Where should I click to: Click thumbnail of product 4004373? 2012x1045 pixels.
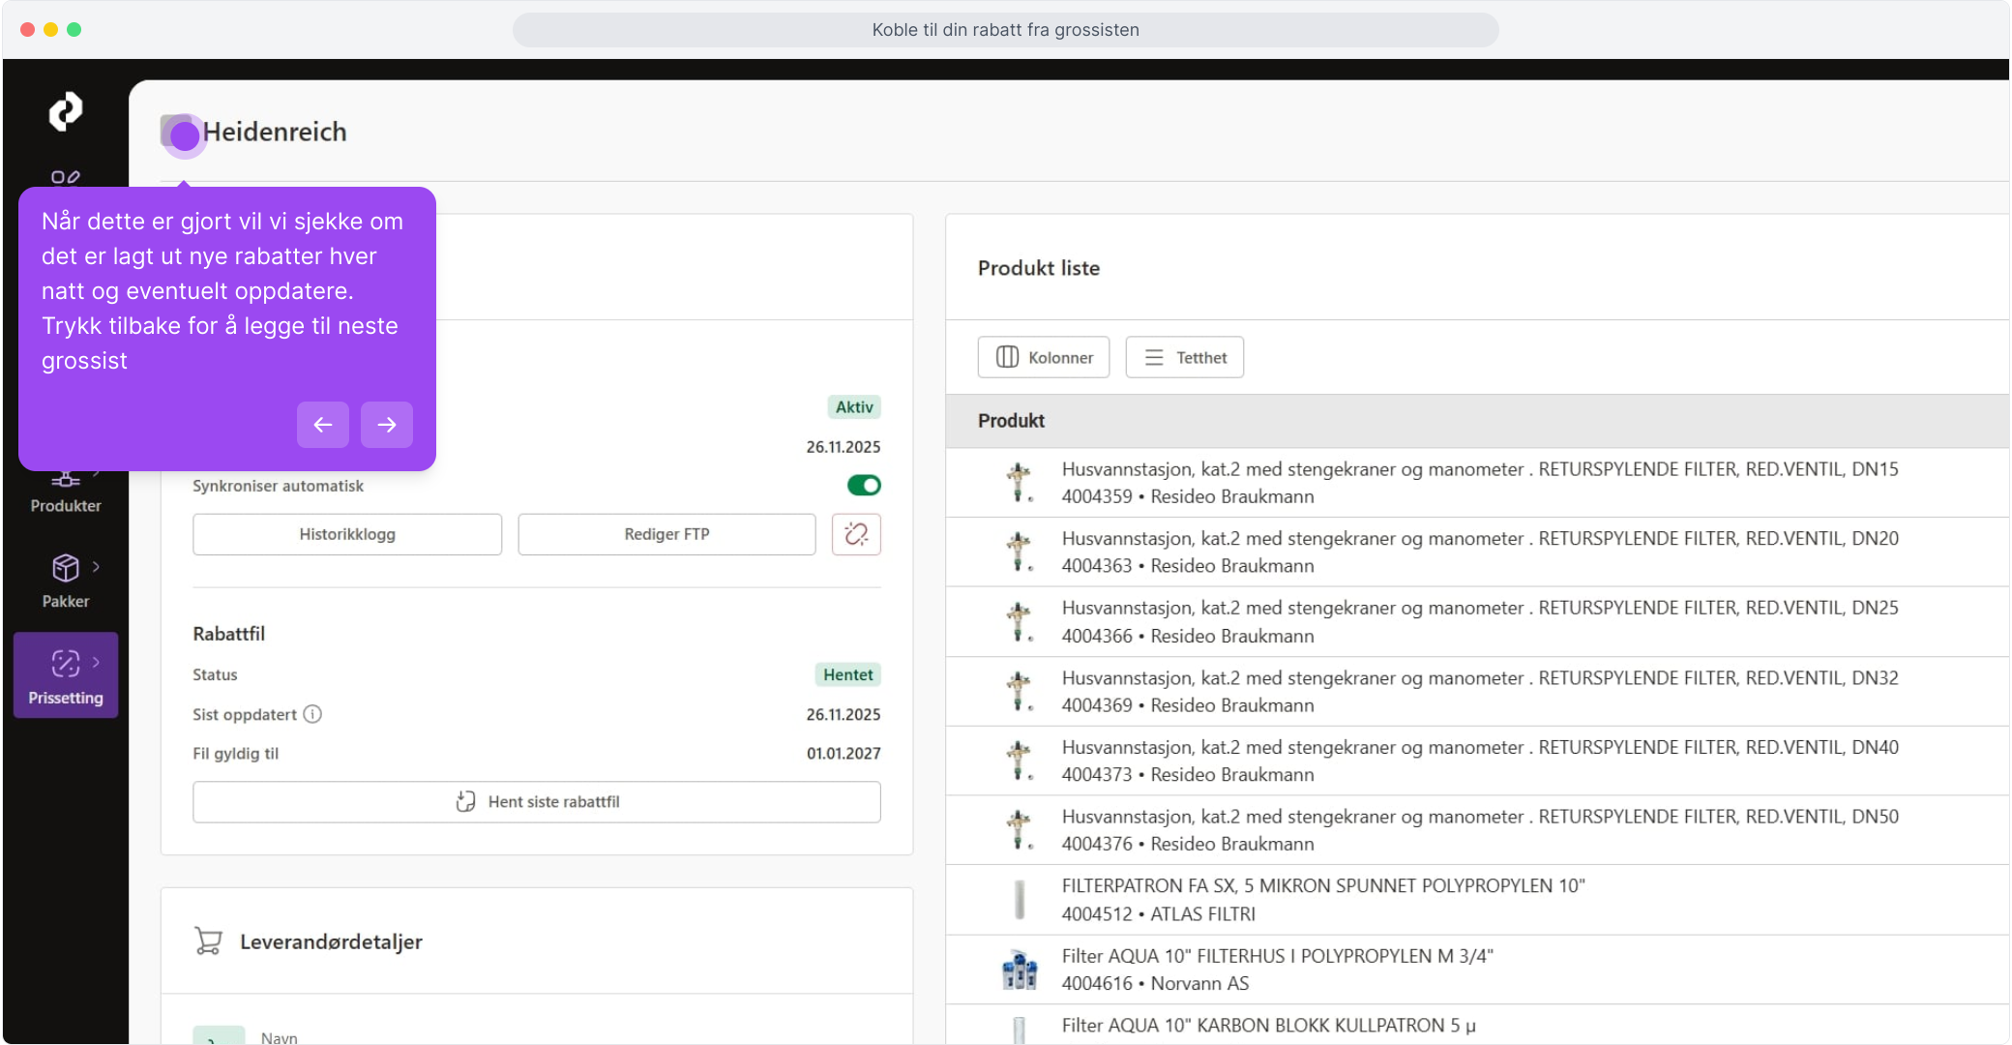click(x=1019, y=761)
